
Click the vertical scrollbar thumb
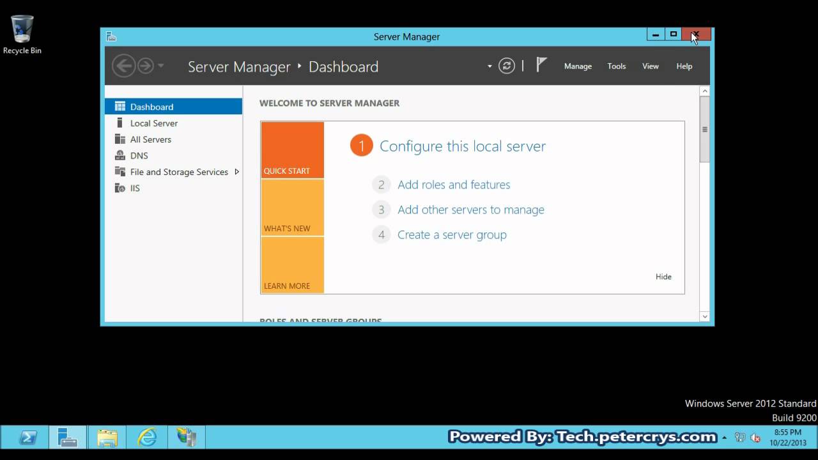tap(705, 130)
